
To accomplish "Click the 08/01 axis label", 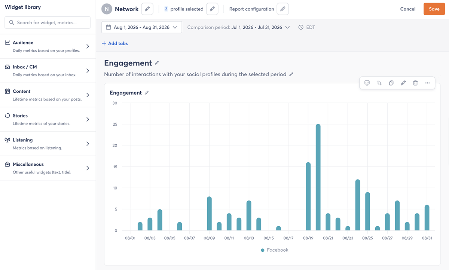I will point(130,238).
